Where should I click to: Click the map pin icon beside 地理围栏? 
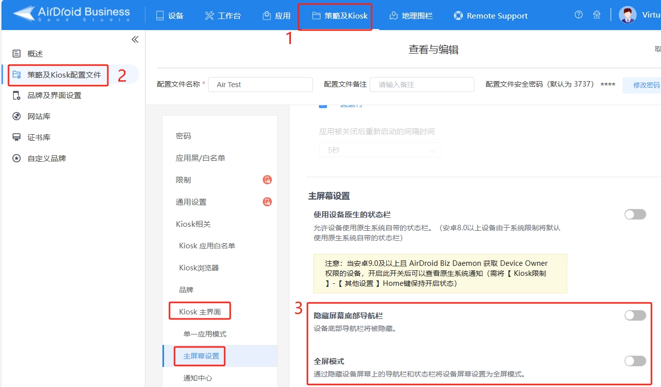[394, 16]
